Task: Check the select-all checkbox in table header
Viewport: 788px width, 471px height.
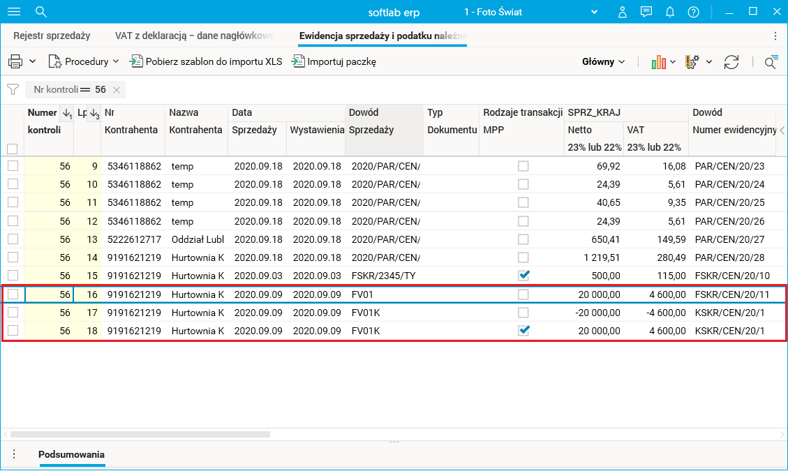Action: (x=12, y=149)
